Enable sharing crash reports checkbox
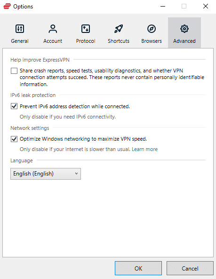 point(14,71)
